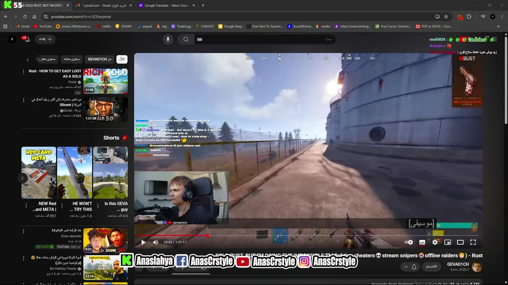Open options for the 'NEW Red Card META' short
This screenshot has width=508, height=285.
26,206
